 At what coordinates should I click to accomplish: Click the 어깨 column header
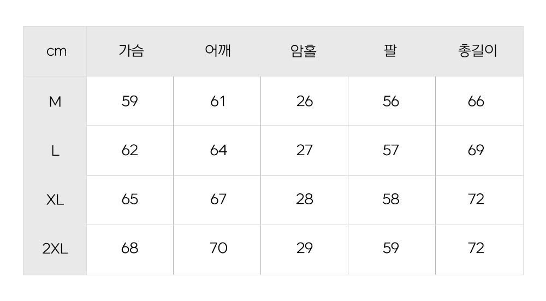point(218,51)
